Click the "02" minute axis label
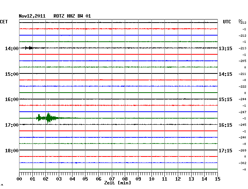The width and height of the screenshot is (248, 189). click(x=45, y=179)
